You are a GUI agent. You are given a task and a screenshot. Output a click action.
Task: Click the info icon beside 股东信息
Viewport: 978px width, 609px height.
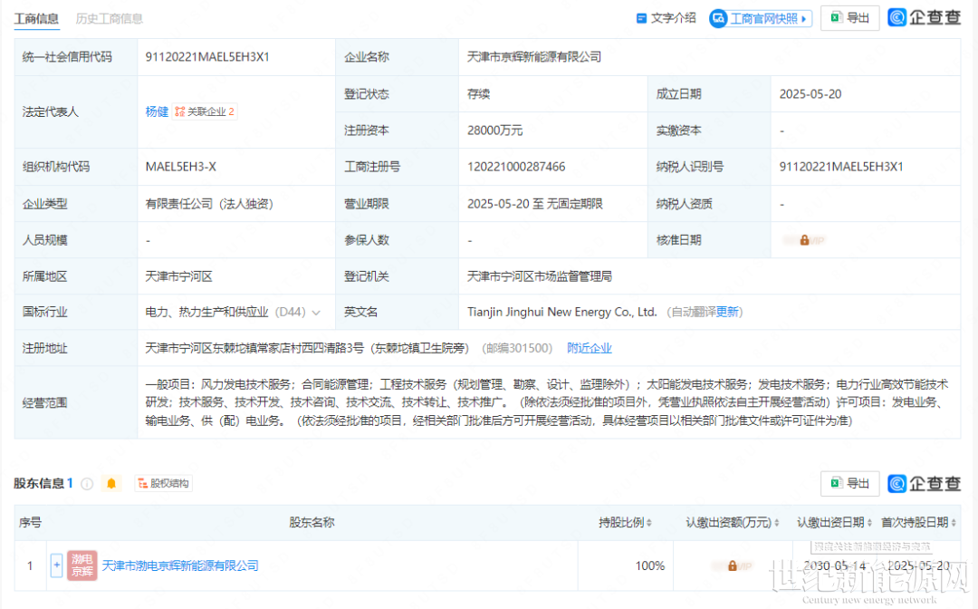(x=87, y=484)
